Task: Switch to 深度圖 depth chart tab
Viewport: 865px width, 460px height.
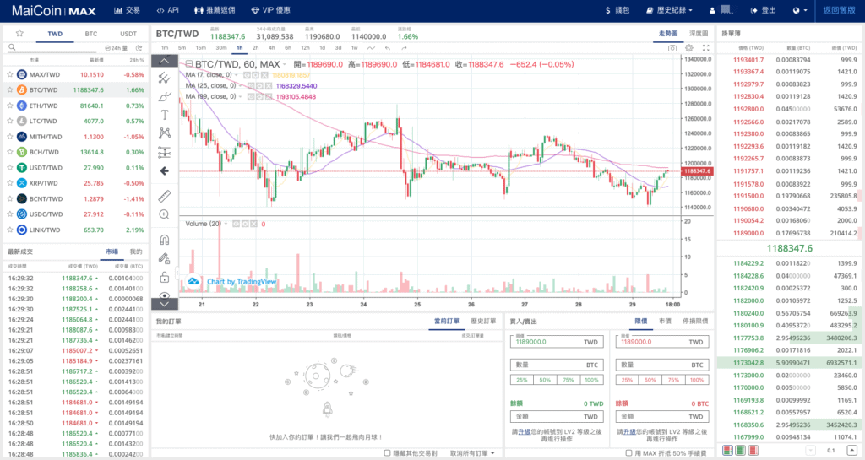Action: click(699, 34)
